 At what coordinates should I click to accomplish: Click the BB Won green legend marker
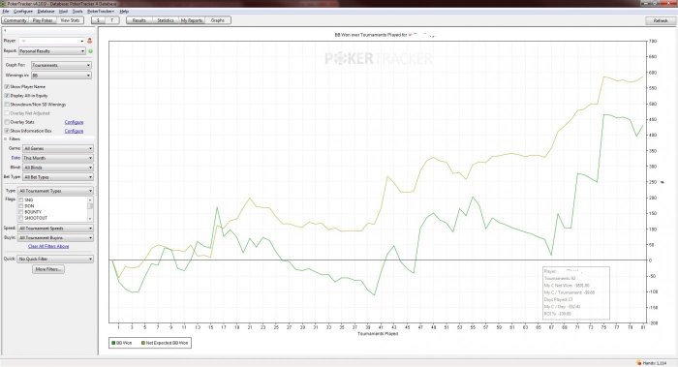point(113,343)
